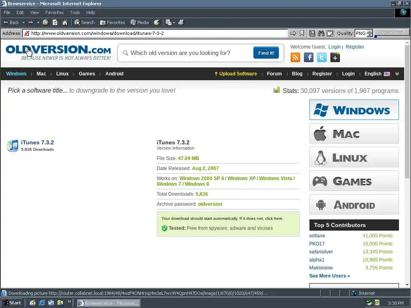The image size is (411, 308).
Task: Select the Windows tab in navigation bar
Action: (16, 74)
